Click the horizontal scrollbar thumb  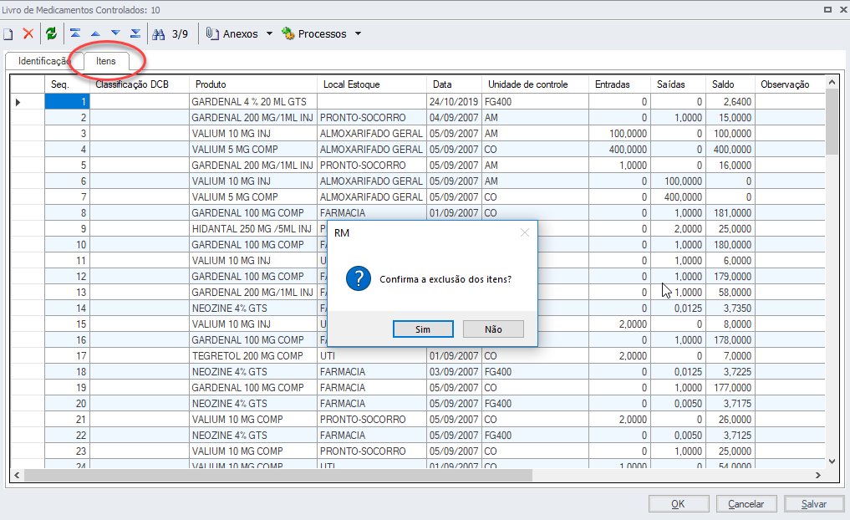pos(278,475)
